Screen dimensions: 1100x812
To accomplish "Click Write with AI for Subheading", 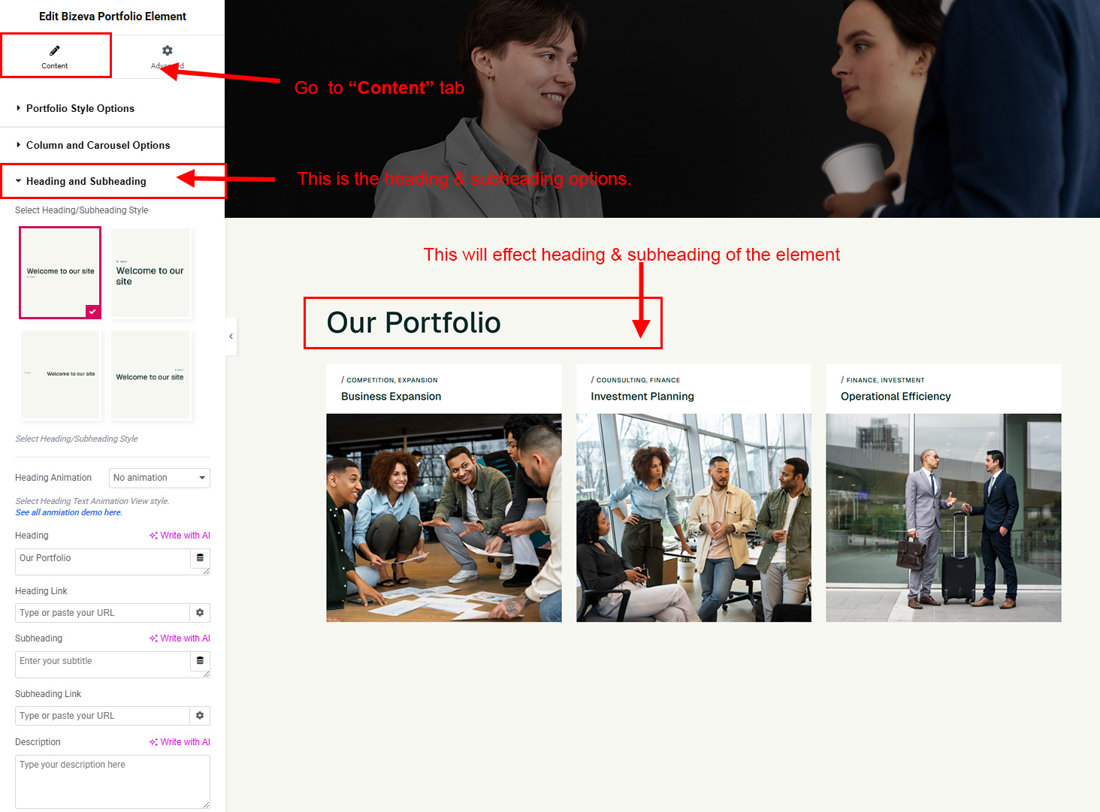I will click(180, 638).
